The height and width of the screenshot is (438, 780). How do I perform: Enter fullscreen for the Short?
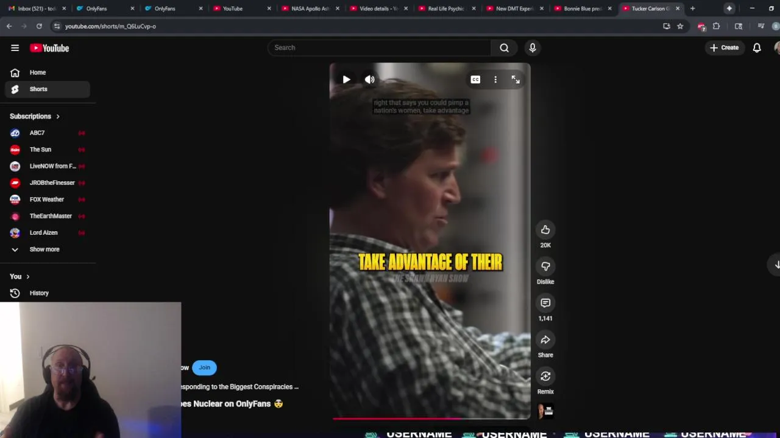coord(516,80)
